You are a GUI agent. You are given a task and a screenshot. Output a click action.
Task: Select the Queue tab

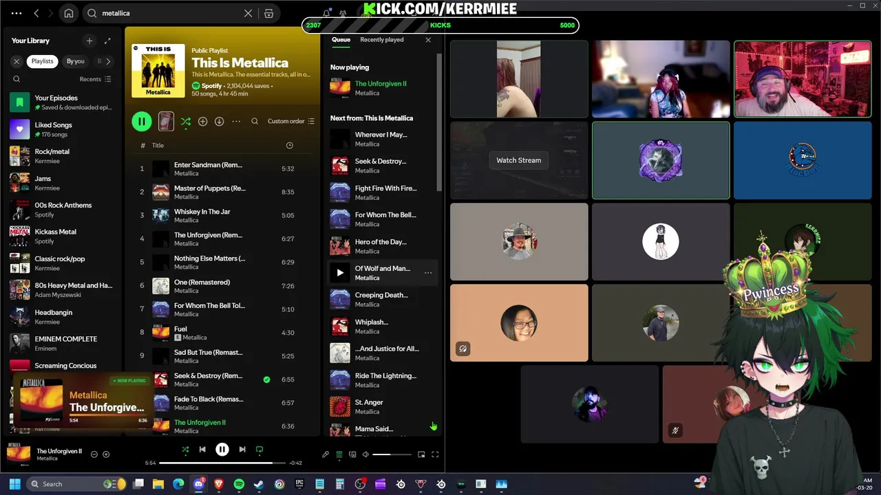point(341,40)
